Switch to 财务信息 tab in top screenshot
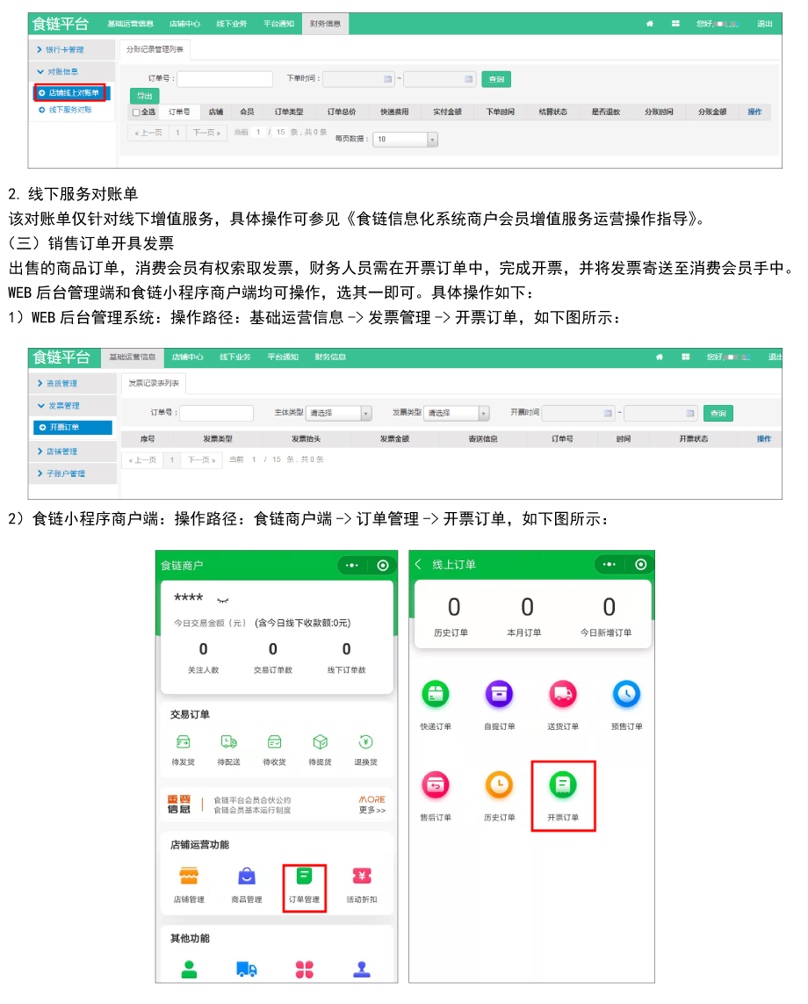 [325, 24]
